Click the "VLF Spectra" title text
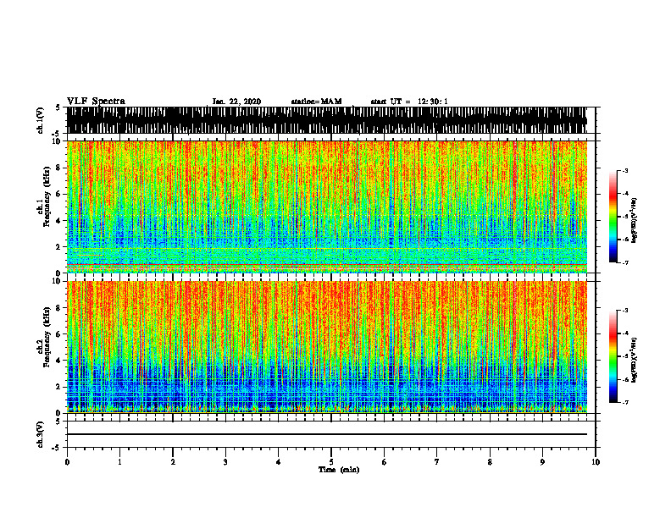 click(x=96, y=102)
